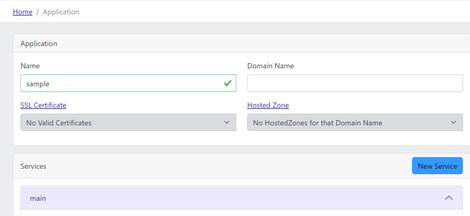
Task: Navigate to Home via the underlined link
Action: (23, 12)
